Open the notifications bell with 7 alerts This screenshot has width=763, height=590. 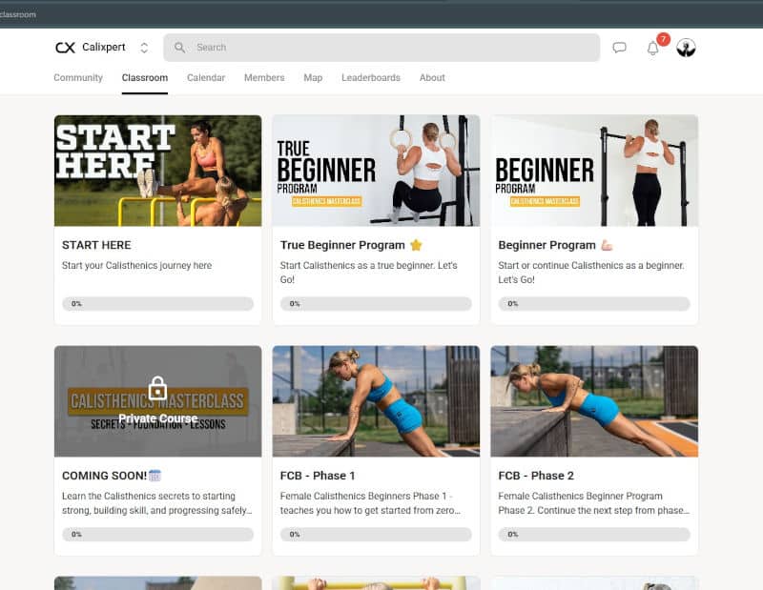click(x=654, y=48)
